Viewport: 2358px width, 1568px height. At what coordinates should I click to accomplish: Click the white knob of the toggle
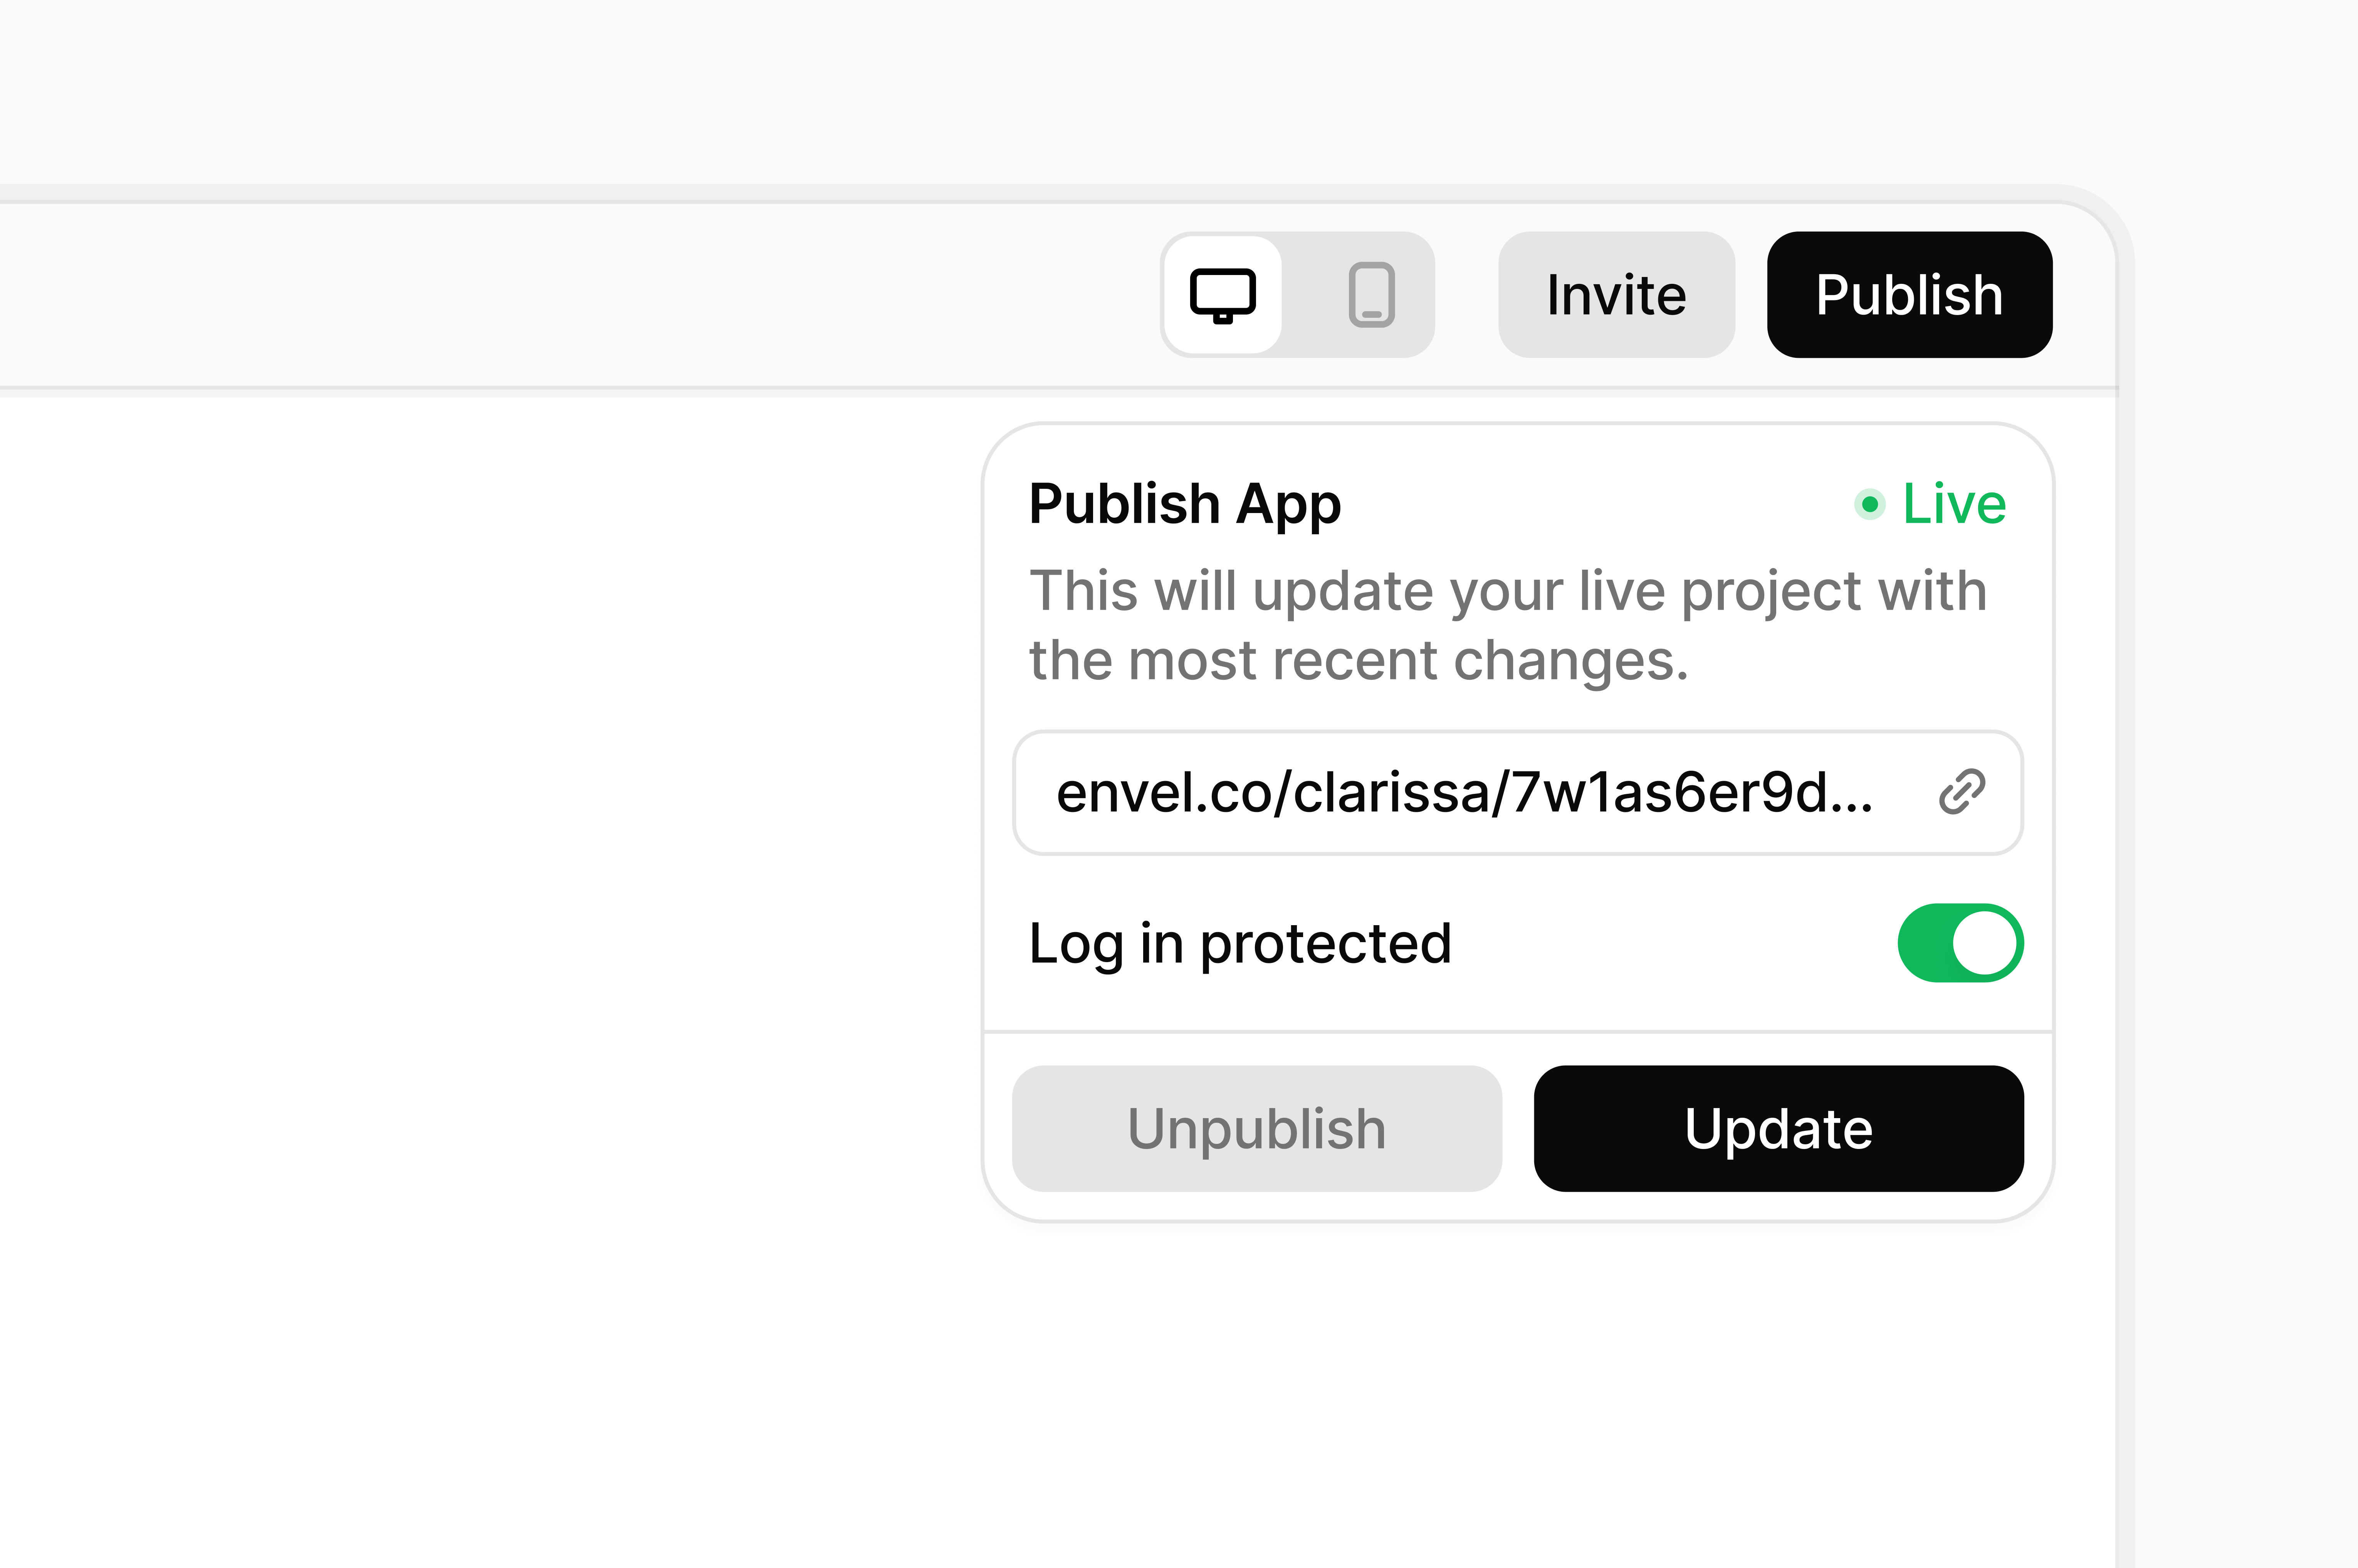(x=1985, y=943)
